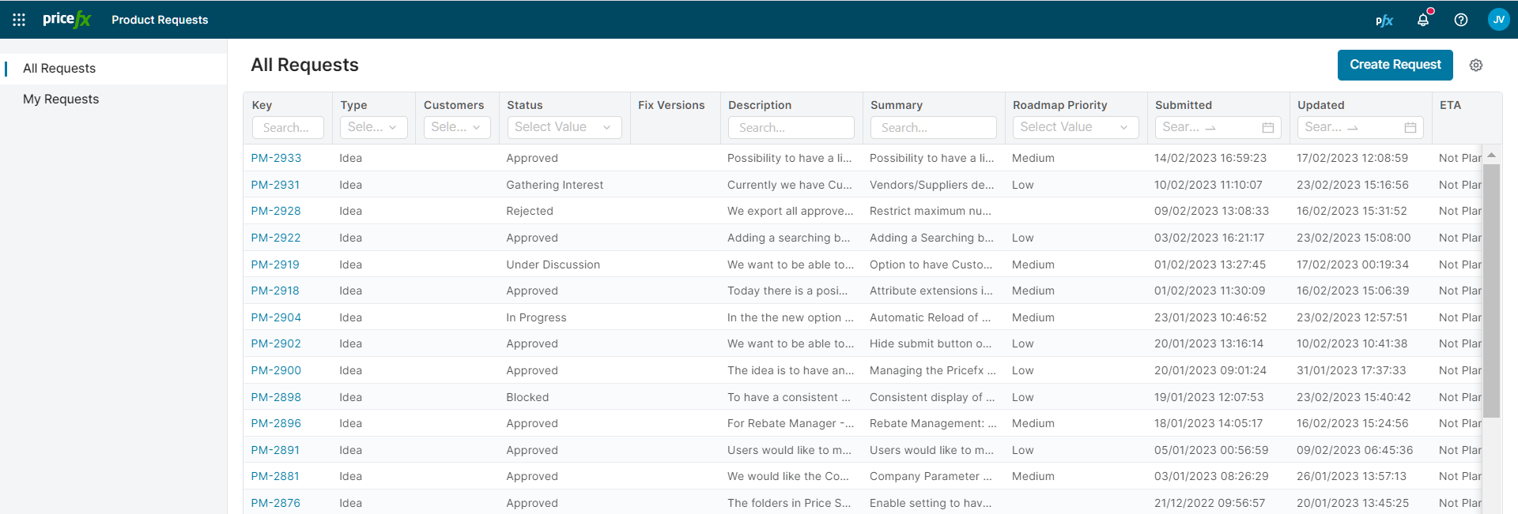The width and height of the screenshot is (1518, 514).
Task: Open the JV user avatar menu
Action: click(1498, 20)
